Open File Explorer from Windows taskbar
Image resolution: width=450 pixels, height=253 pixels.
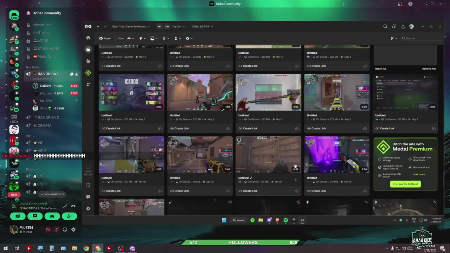click(x=75, y=248)
